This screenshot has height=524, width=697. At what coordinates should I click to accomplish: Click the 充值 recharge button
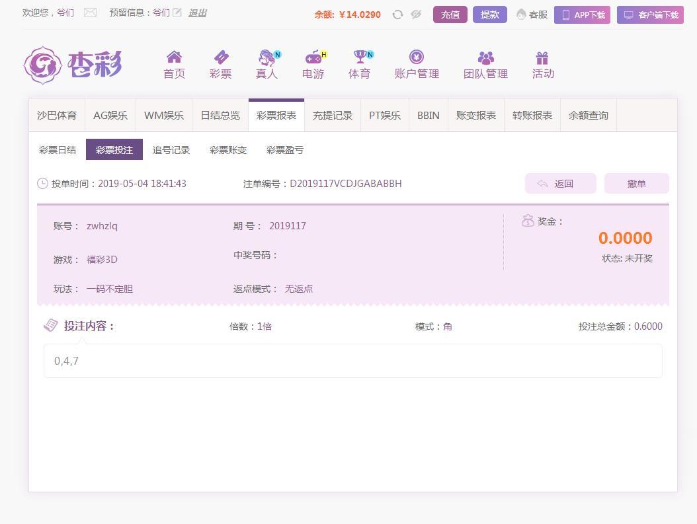[450, 15]
